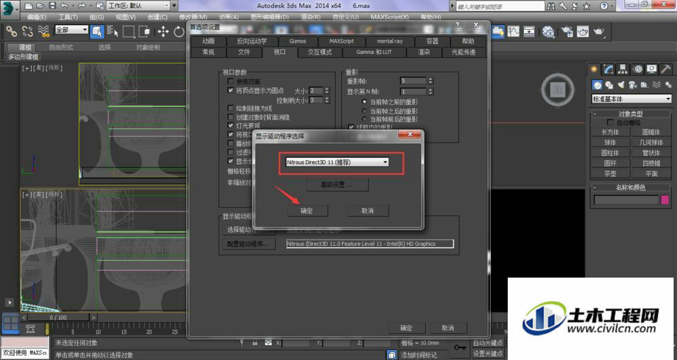Select the 当前帧前后的重影 radio button
This screenshot has height=360, width=677.
[x=364, y=119]
